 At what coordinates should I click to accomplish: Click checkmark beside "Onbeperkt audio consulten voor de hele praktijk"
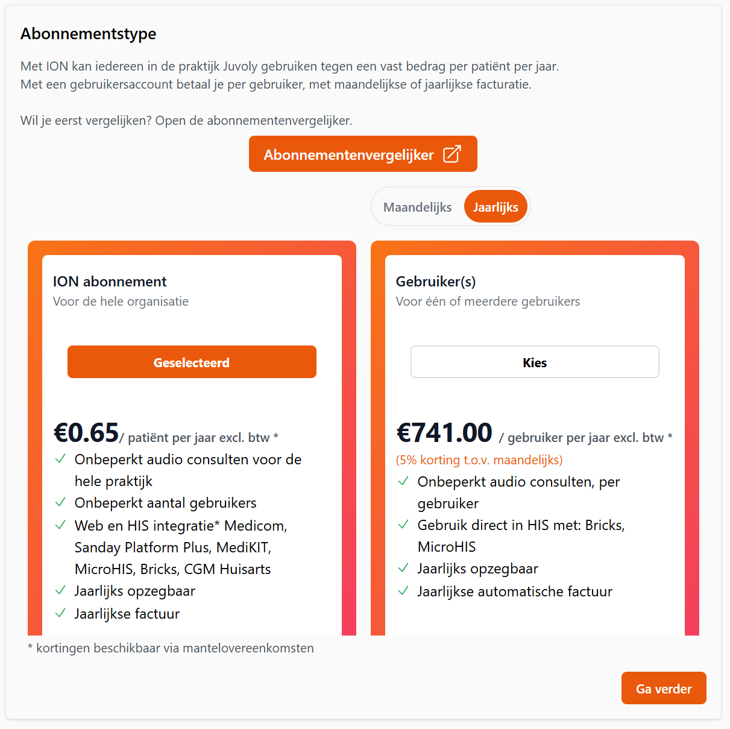pos(60,459)
